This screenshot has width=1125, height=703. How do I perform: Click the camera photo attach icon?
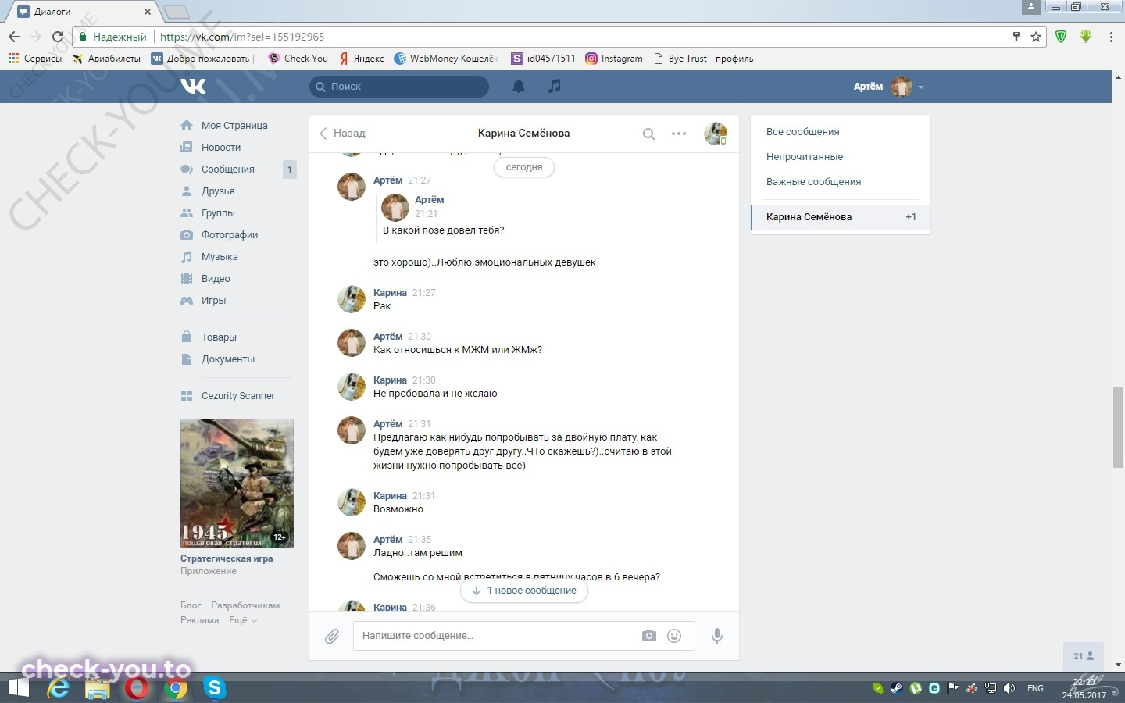tap(649, 636)
